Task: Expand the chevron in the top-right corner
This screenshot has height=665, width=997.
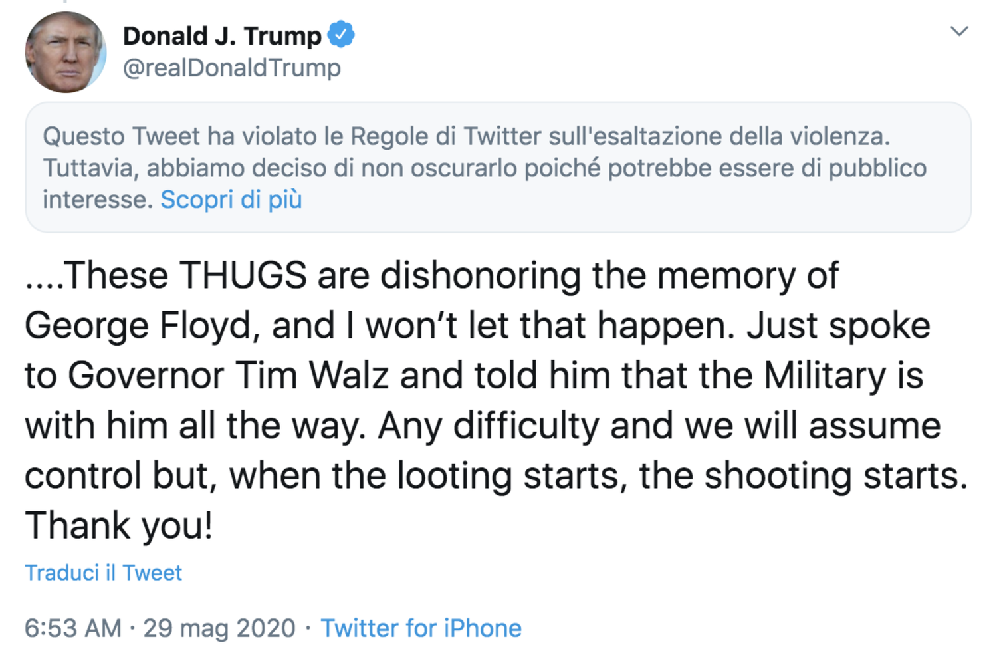Action: click(958, 31)
